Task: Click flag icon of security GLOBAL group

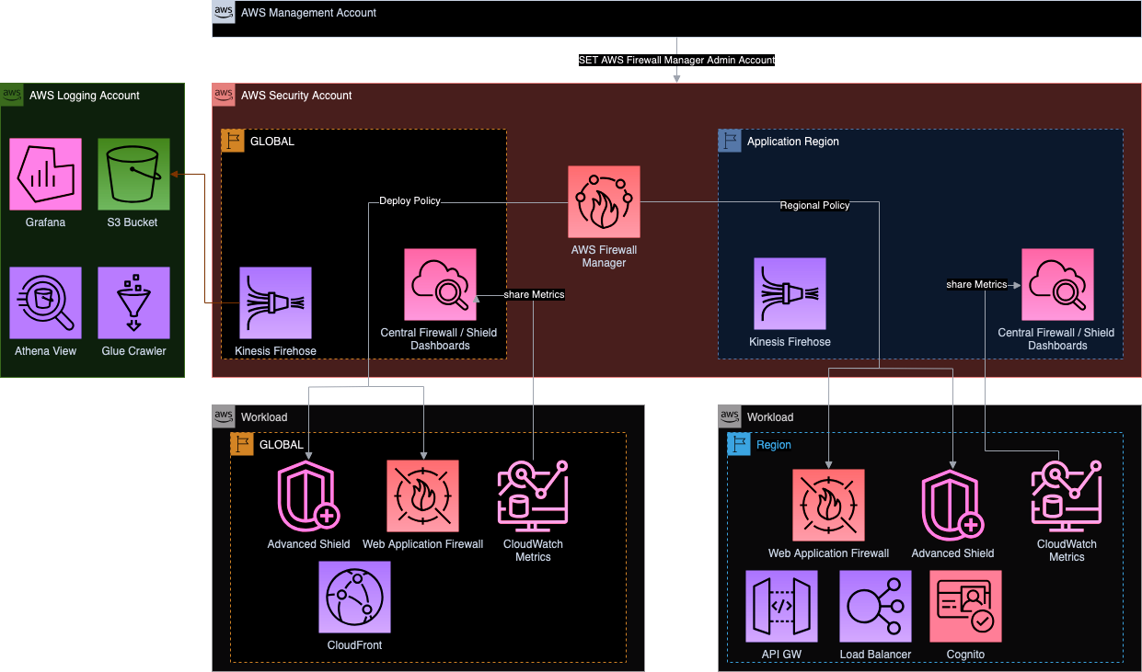Action: (x=233, y=141)
